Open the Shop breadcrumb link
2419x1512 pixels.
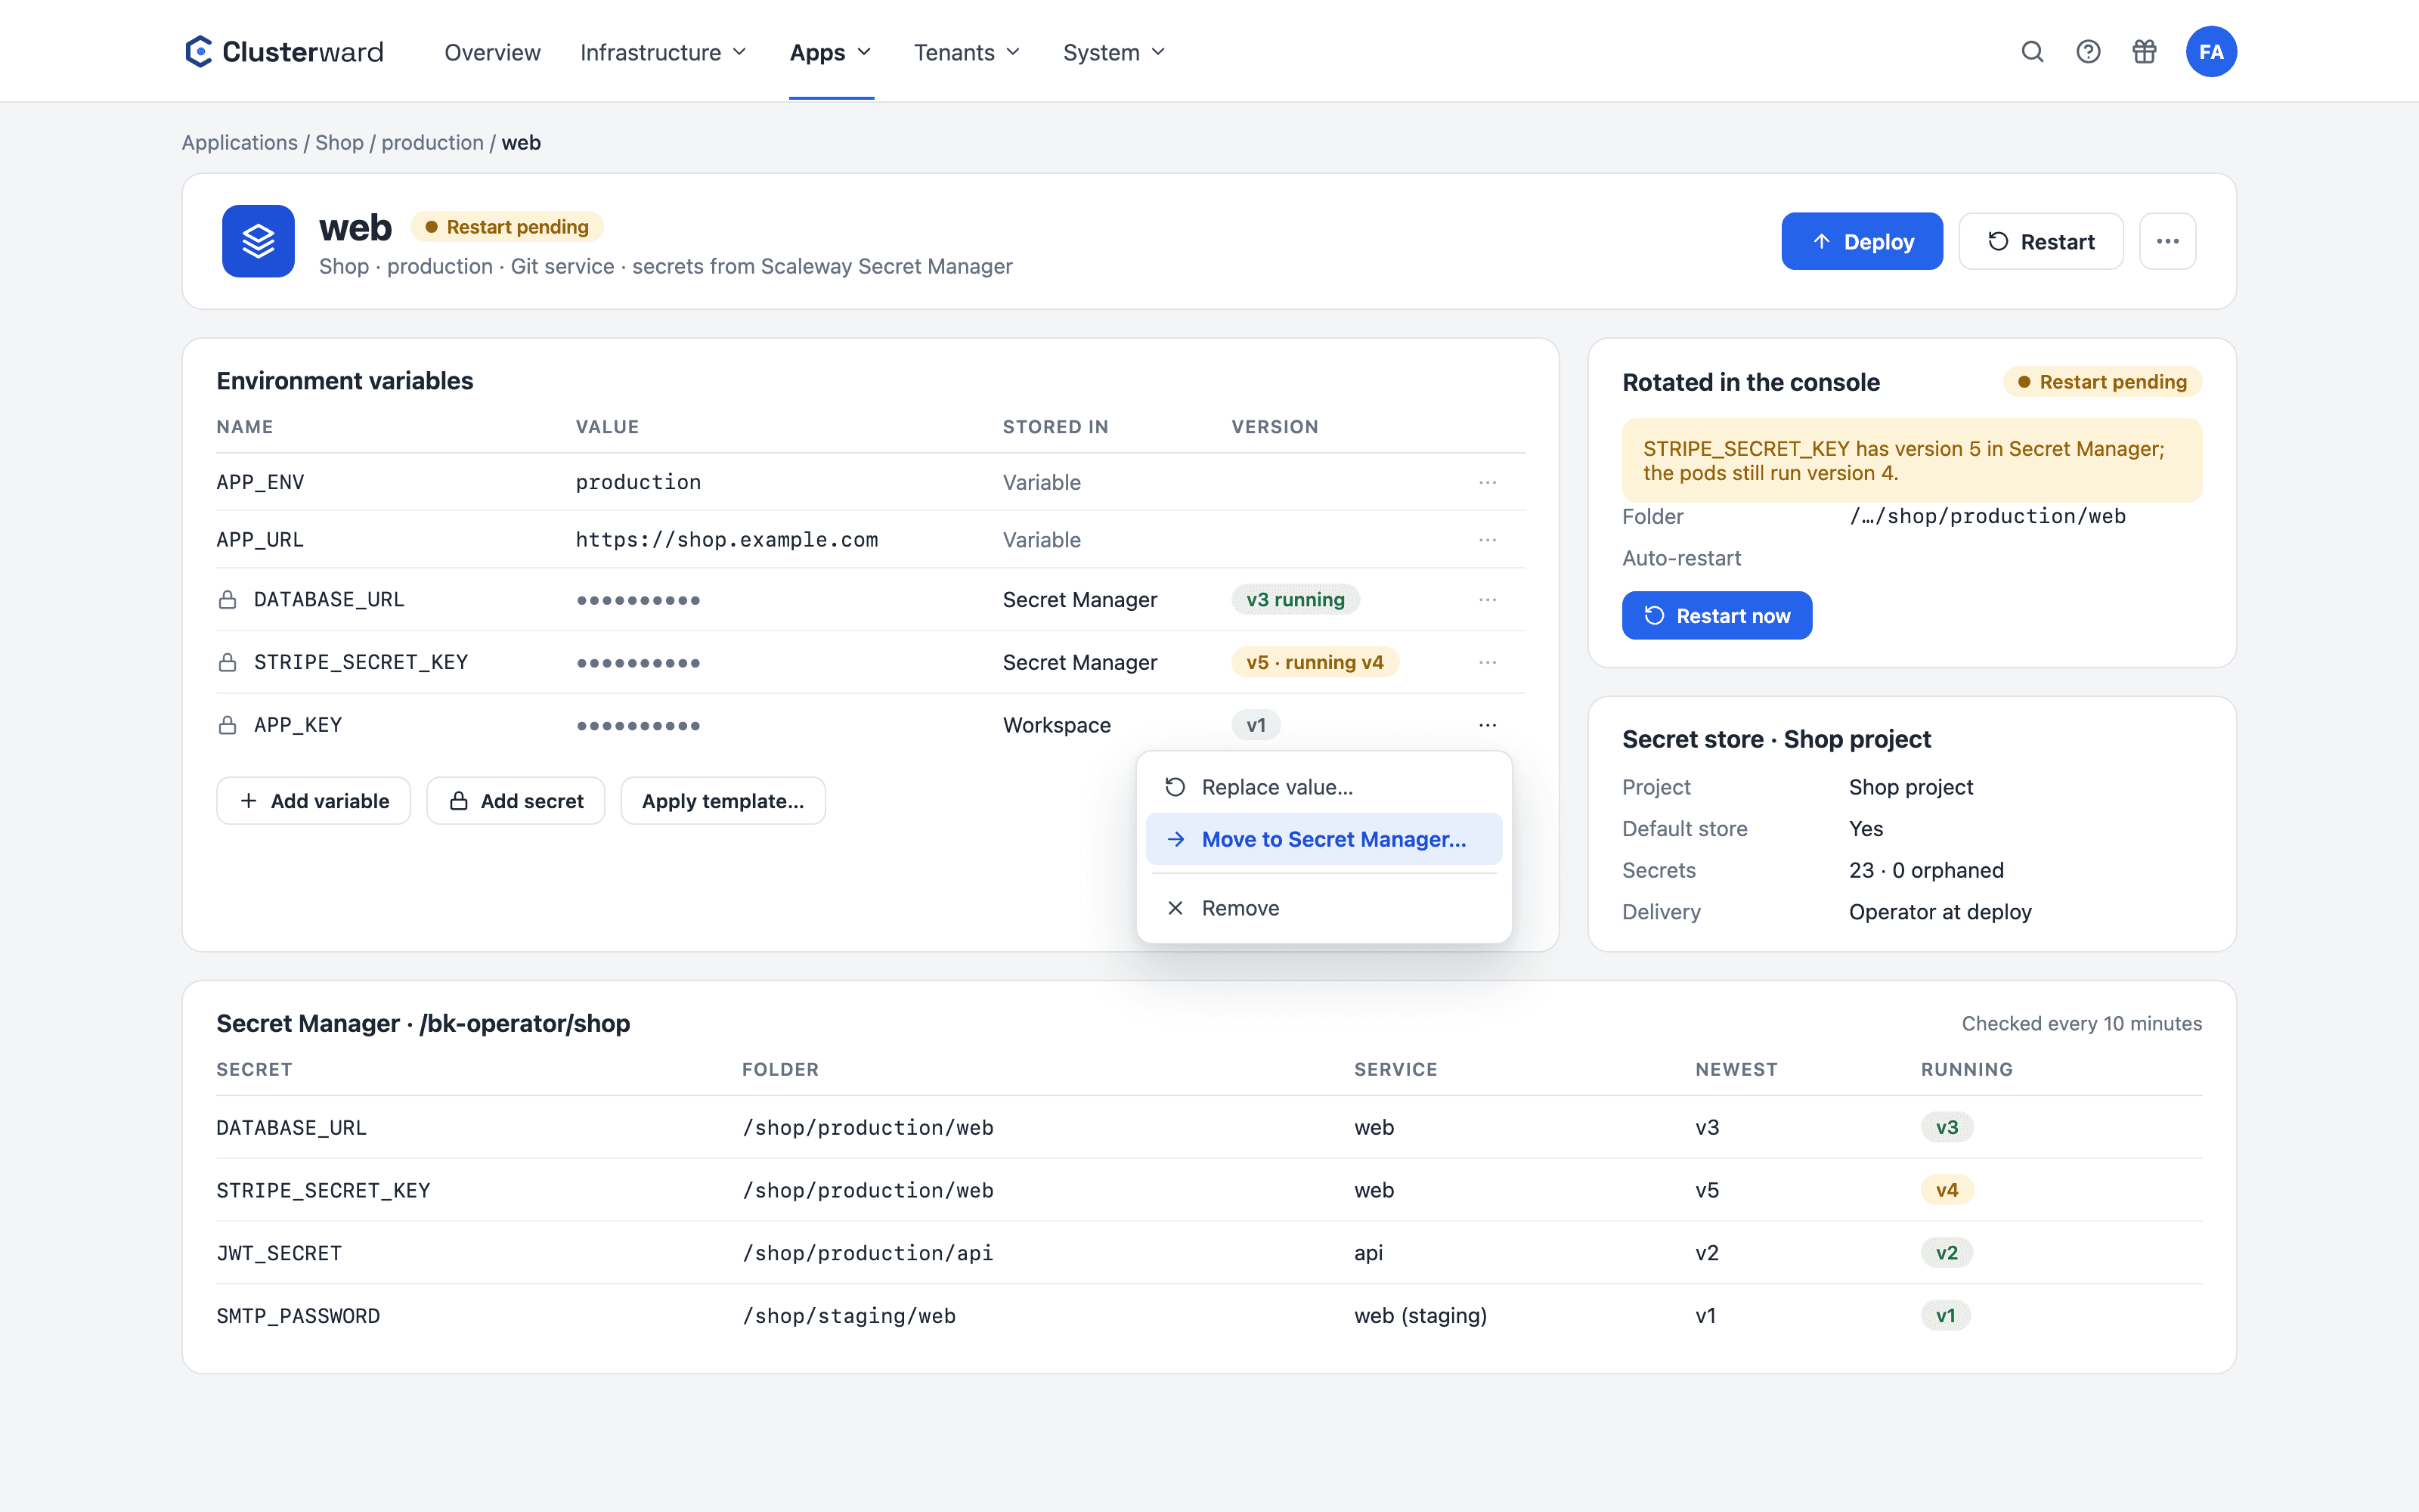(x=339, y=143)
